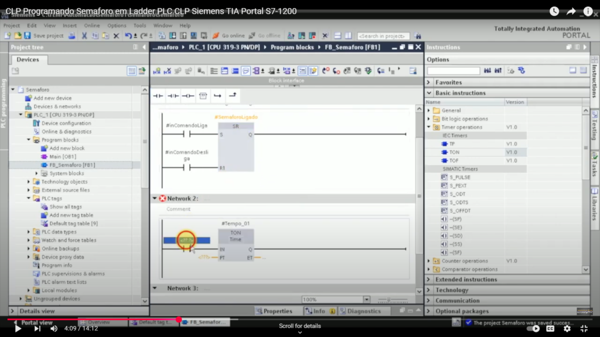Open the Project menu
This screenshot has width=600, height=337.
tap(12, 26)
